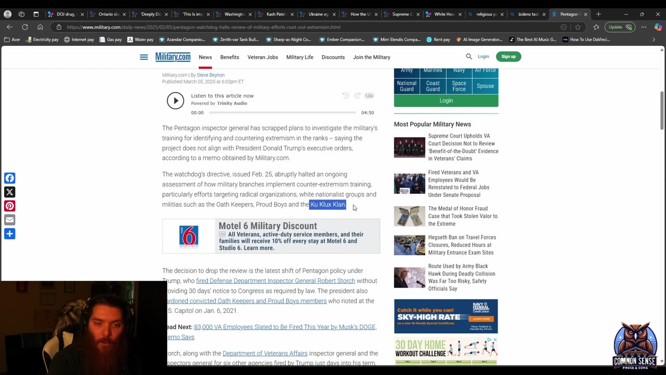The image size is (666, 375).
Task: Share the article on Facebook
Action: 9,178
